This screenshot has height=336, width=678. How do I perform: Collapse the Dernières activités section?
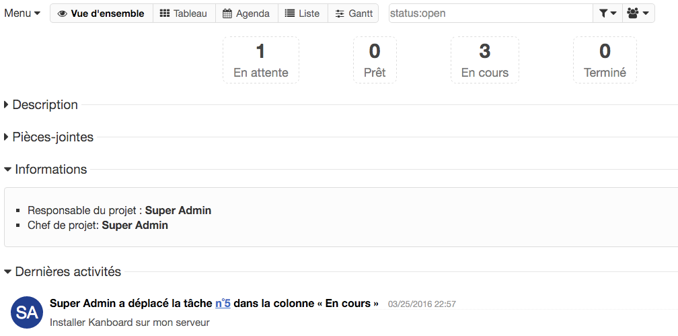(x=67, y=272)
